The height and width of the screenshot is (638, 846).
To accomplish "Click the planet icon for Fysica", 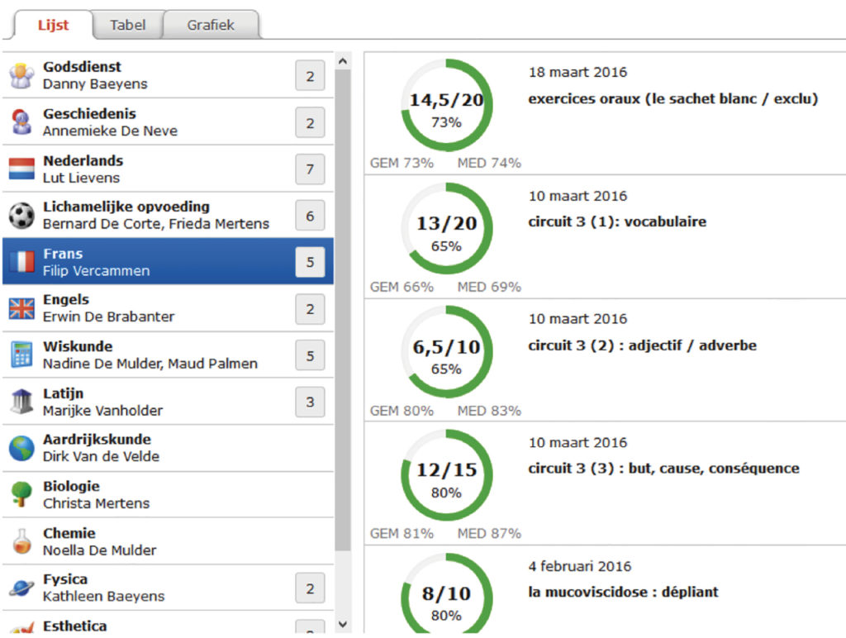I will click(21, 588).
